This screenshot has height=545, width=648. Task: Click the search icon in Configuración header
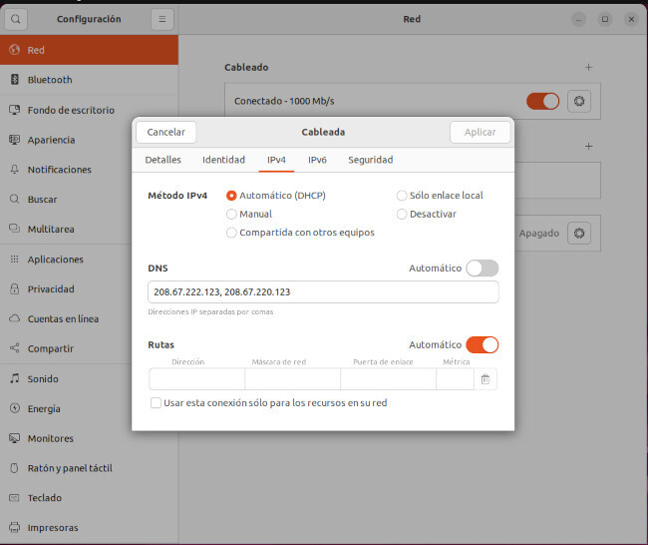(16, 19)
